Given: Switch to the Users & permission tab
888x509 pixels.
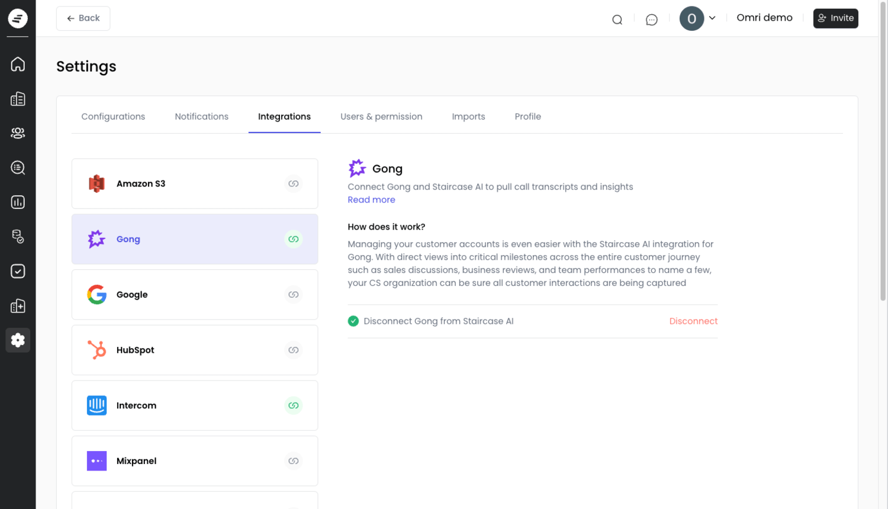Looking at the screenshot, I should tap(381, 117).
